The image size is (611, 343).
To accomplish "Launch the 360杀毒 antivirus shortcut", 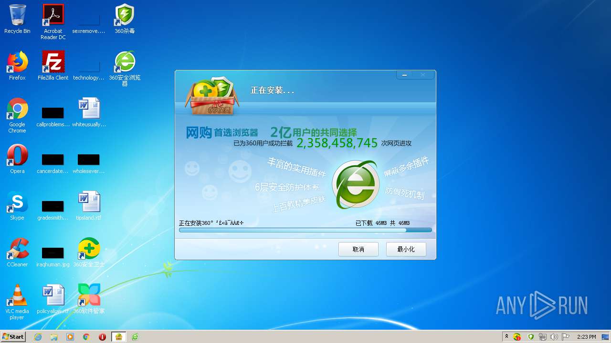I will point(125,19).
